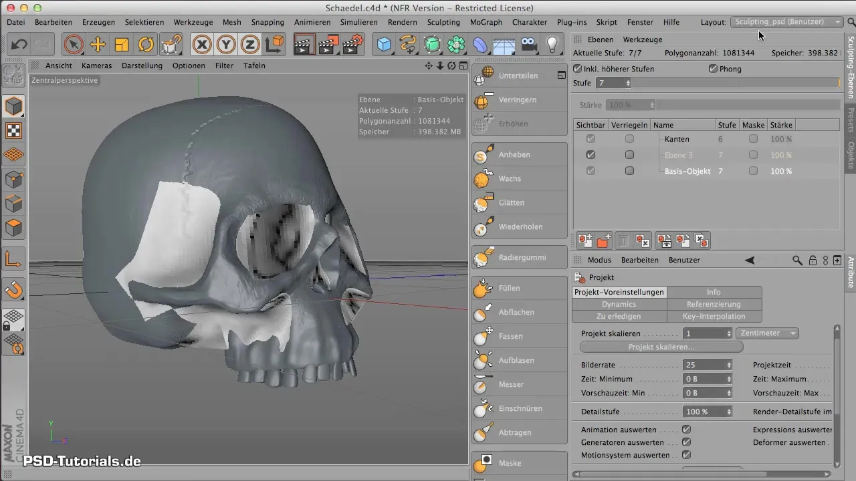Select the Maske tool
This screenshot has height=481, width=856.
click(520, 463)
